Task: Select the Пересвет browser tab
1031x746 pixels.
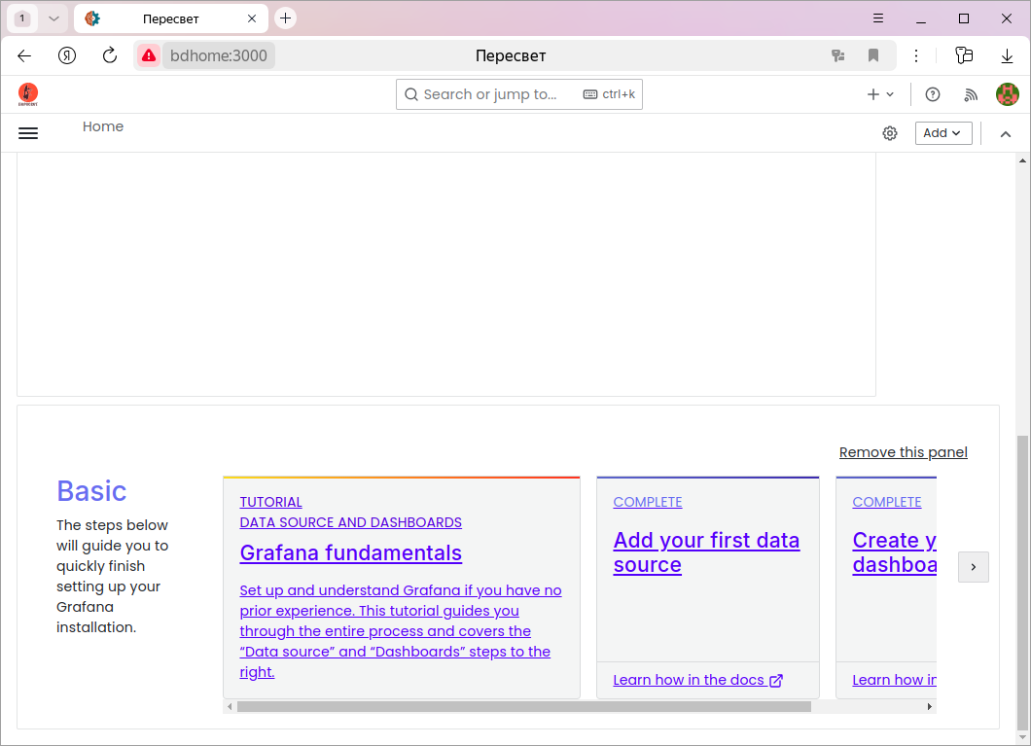Action: [171, 18]
